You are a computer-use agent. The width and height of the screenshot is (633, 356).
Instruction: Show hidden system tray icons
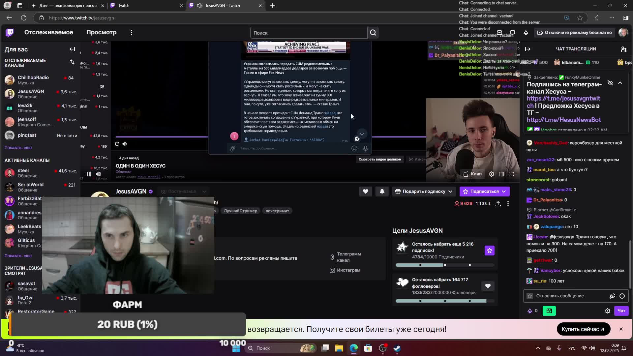coord(538,348)
